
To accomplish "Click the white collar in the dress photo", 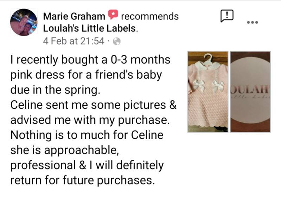I will point(208,66).
